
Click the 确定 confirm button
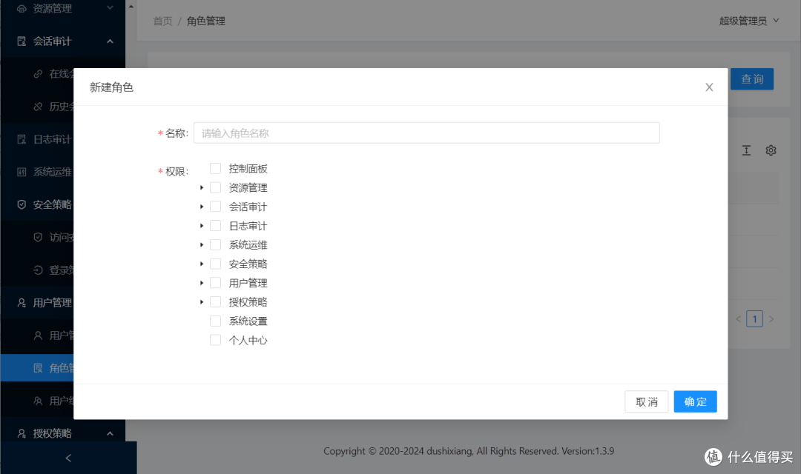tap(695, 401)
